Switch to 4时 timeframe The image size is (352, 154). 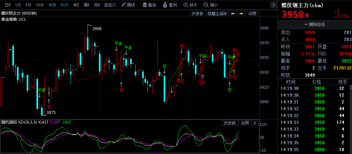76,5
